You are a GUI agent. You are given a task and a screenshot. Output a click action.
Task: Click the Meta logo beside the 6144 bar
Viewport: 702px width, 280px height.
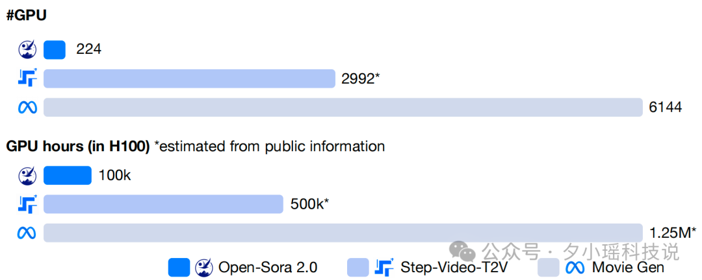coord(27,107)
